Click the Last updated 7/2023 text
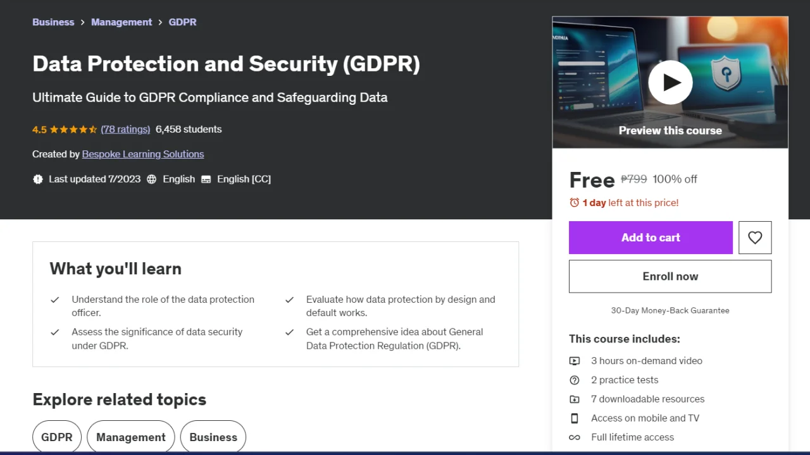Viewport: 810px width, 455px height. 94,179
